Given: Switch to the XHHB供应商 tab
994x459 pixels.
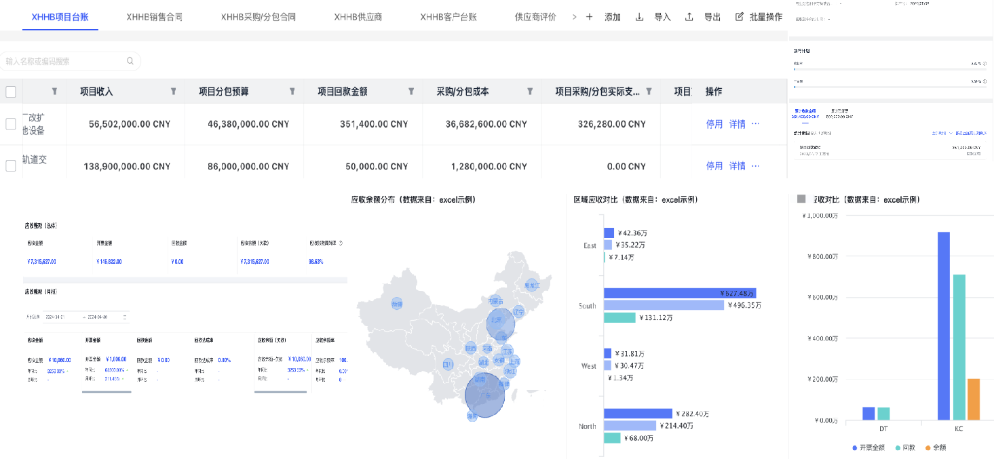Looking at the screenshot, I should point(358,17).
